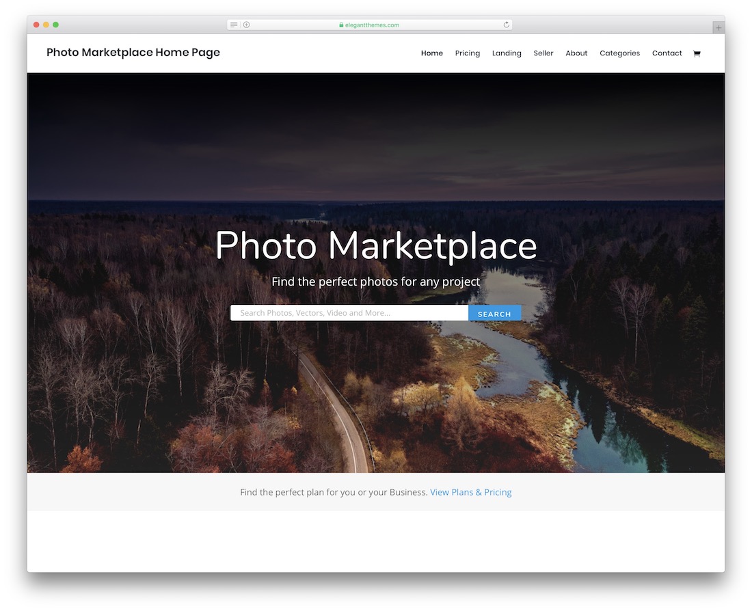Click the Photo Marketplace Home Page site title
Viewport: 752px width, 611px height.
(133, 52)
